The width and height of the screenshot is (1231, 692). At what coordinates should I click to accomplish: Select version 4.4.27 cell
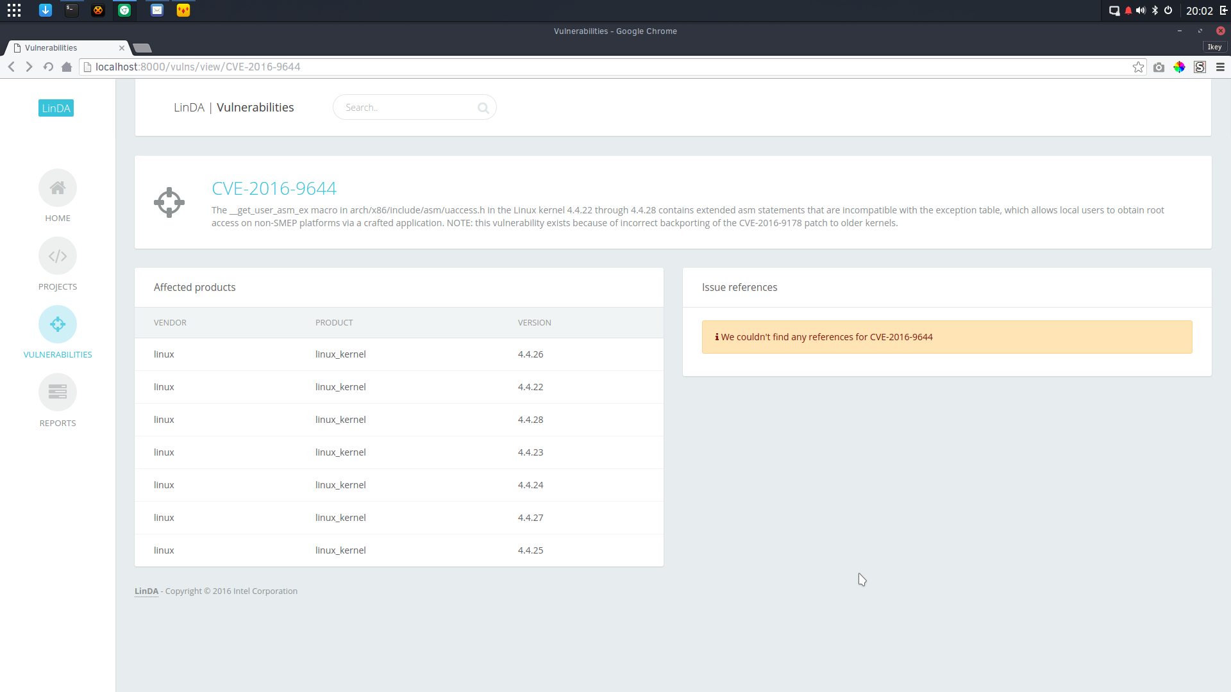pos(530,518)
